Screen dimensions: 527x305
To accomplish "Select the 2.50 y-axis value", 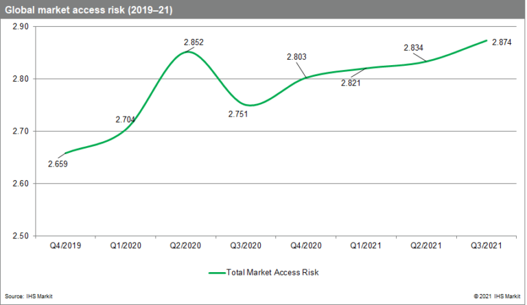I will [x=19, y=236].
